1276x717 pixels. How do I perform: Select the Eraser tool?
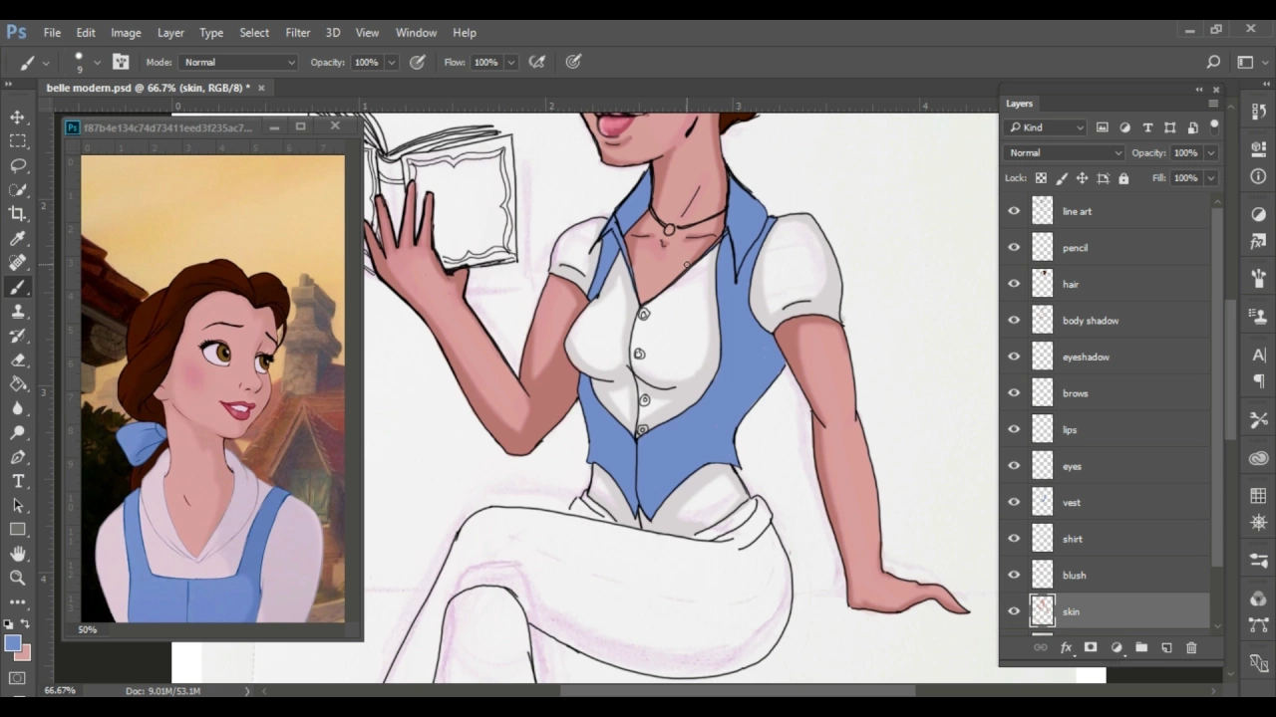point(18,359)
